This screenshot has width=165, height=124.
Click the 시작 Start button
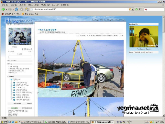click(4, 122)
